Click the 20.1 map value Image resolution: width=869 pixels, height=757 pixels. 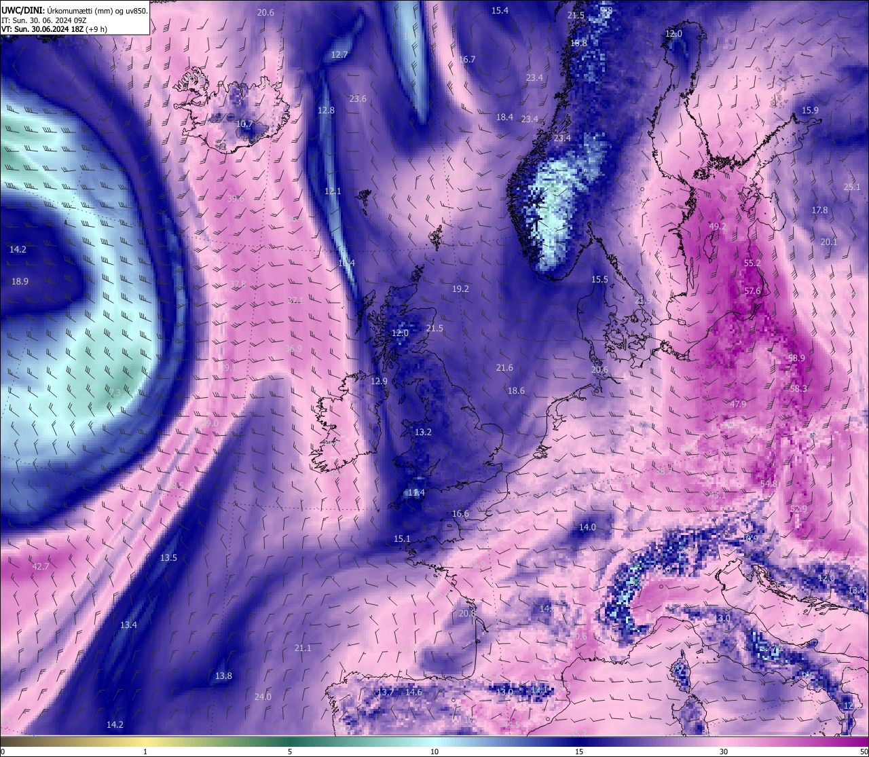pos(828,242)
